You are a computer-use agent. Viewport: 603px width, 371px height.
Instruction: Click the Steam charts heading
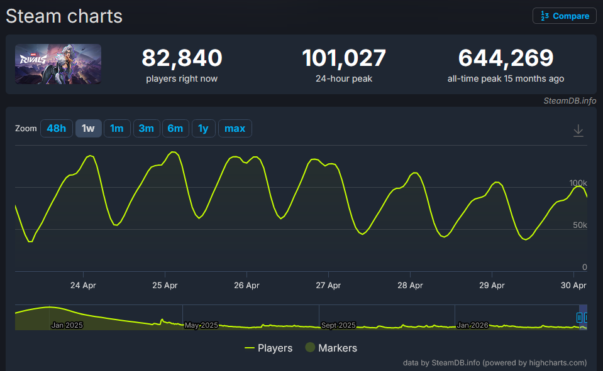(64, 16)
